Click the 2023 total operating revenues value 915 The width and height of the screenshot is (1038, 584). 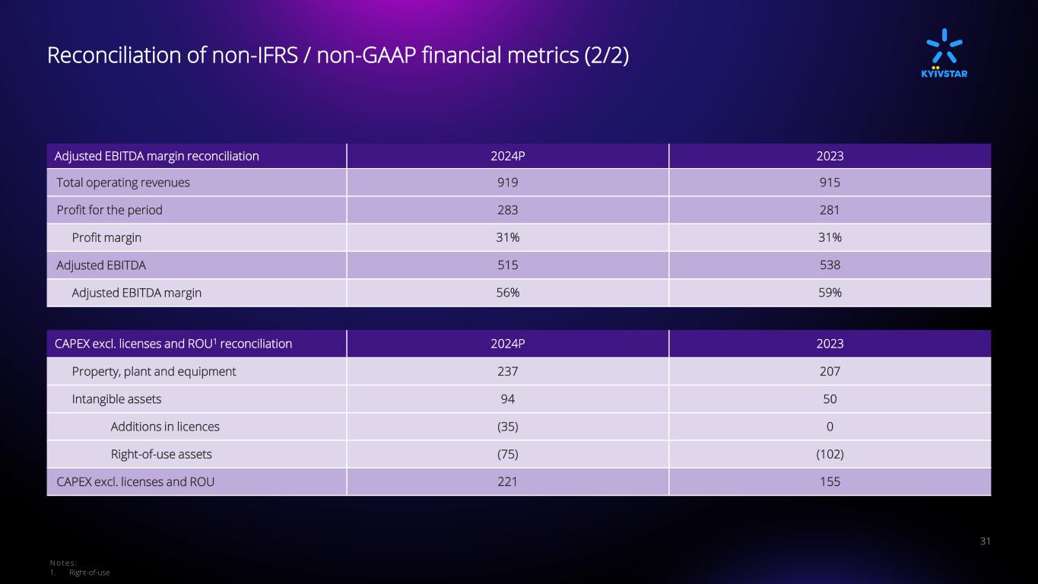pos(830,182)
